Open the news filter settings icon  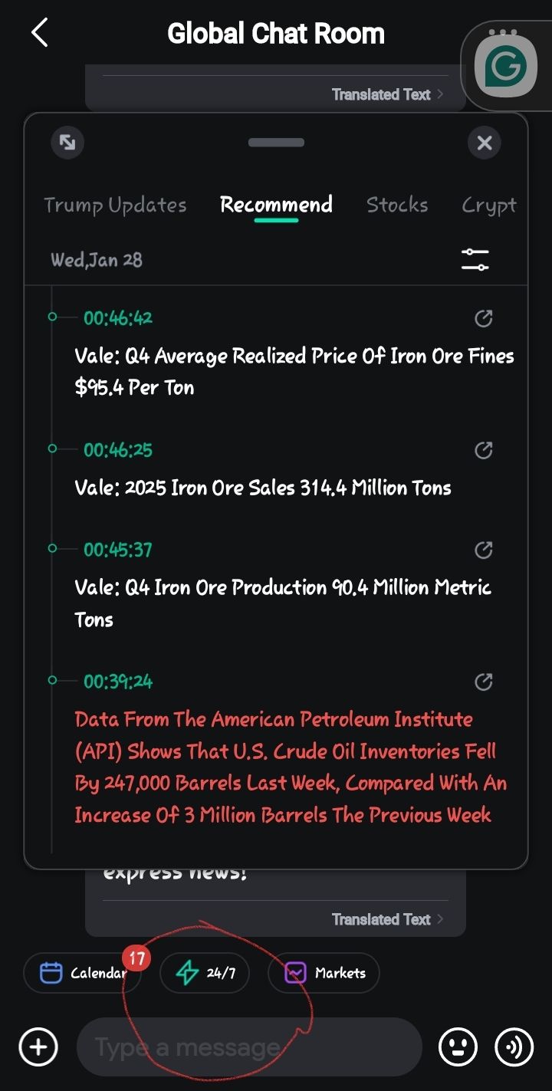coord(475,259)
